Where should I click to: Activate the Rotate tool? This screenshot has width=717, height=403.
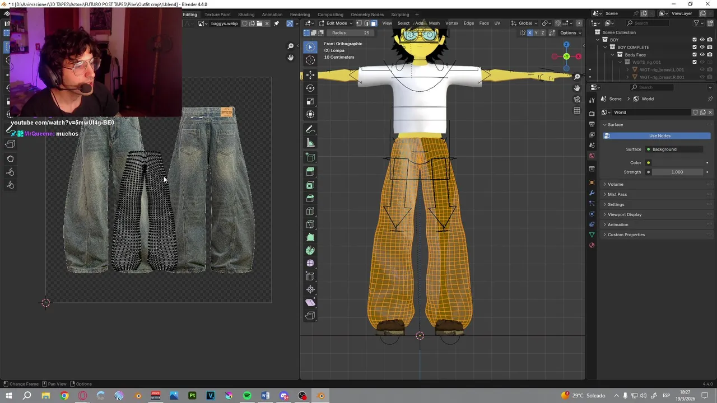(x=310, y=88)
